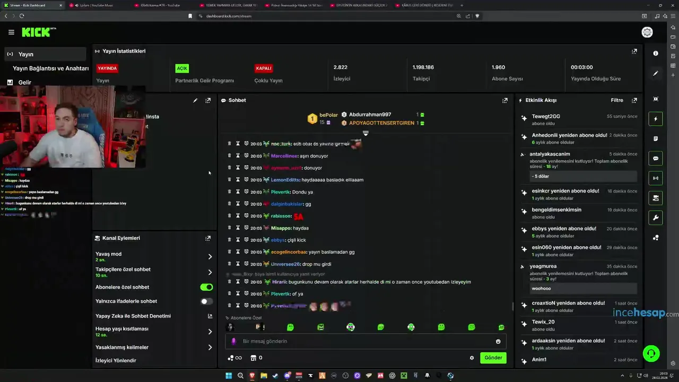The image size is (679, 382).
Task: Open İzleyici Yönlendir option
Action: pyautogui.click(x=116, y=361)
